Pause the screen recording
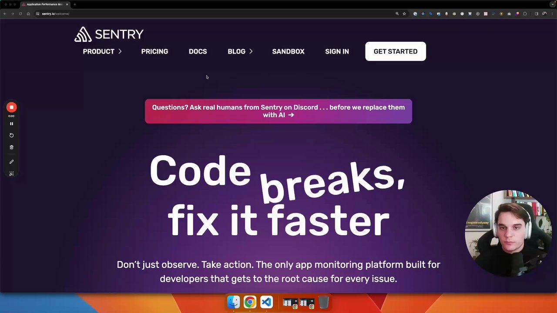The image size is (557, 313). tap(11, 124)
